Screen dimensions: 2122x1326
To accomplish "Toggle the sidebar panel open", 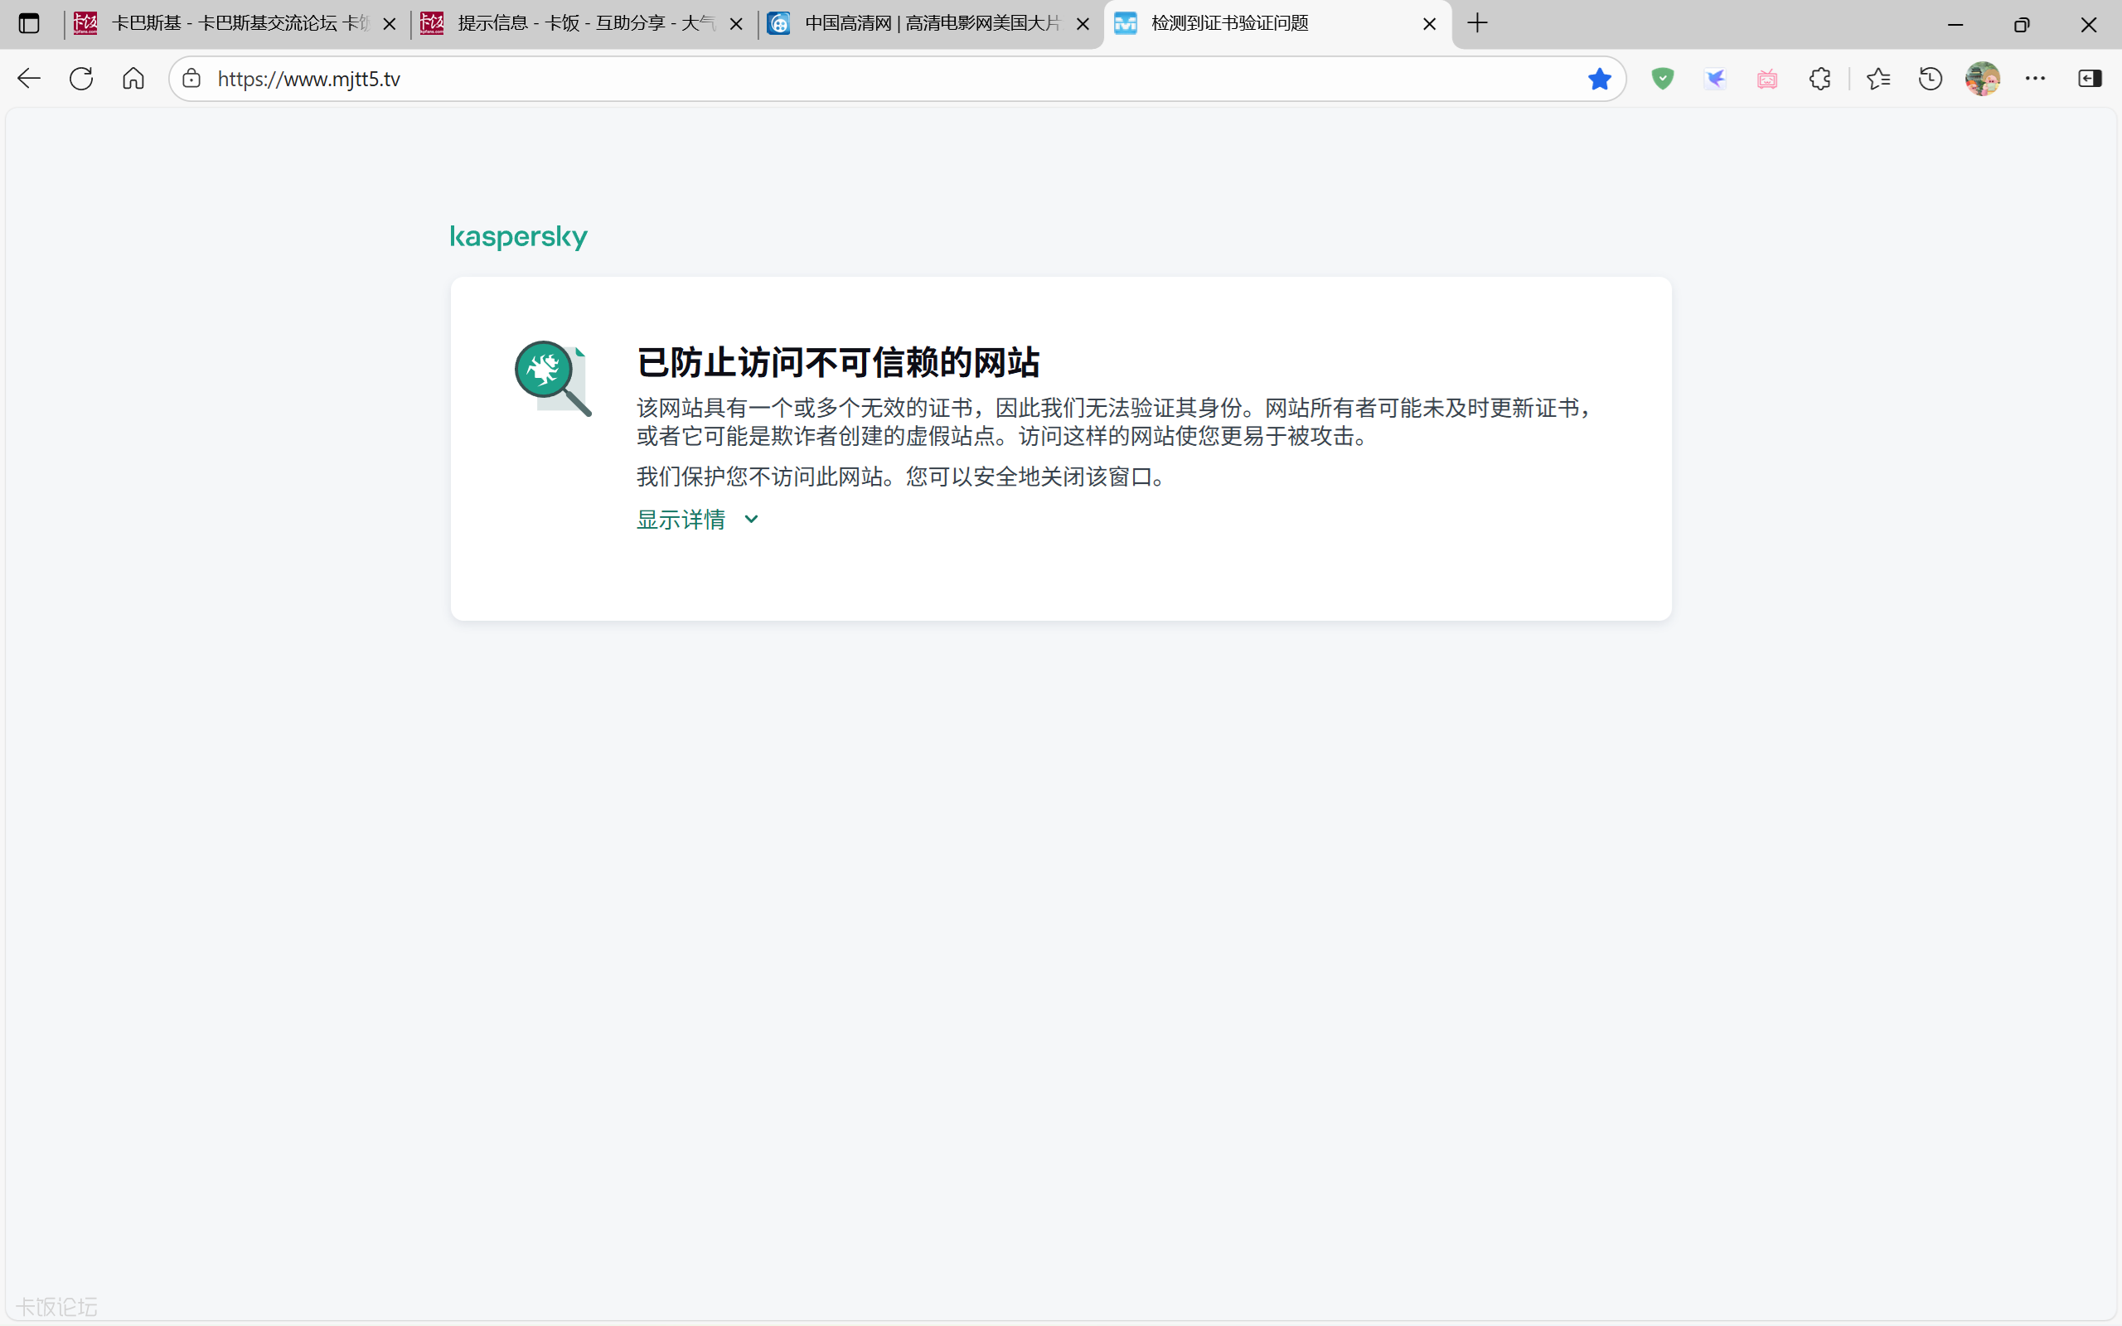I will [x=2091, y=78].
